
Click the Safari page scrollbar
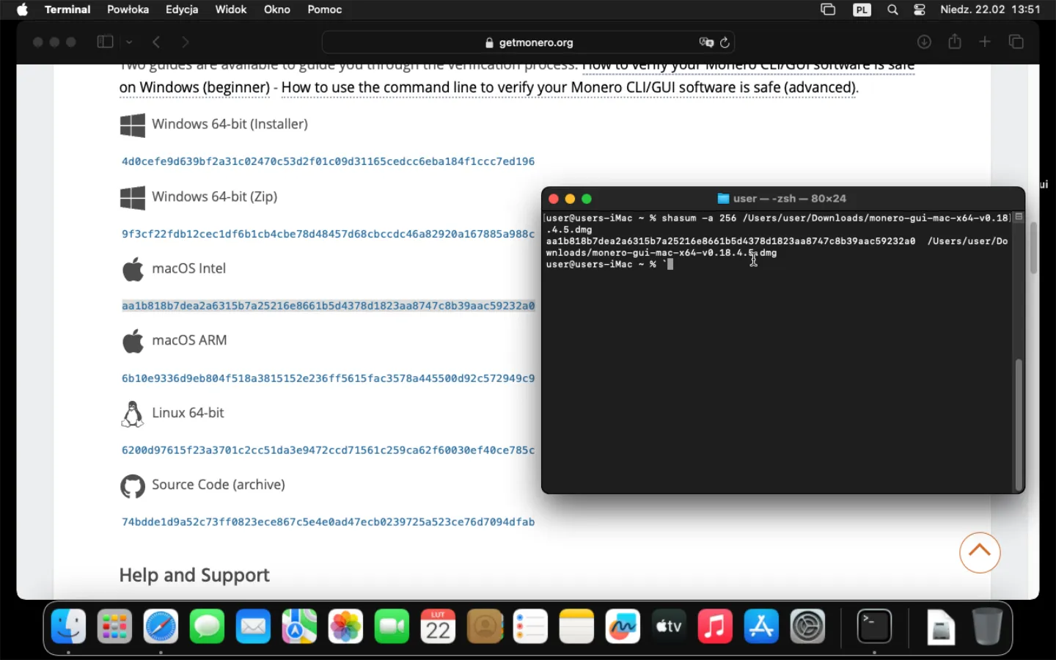click(x=1033, y=247)
